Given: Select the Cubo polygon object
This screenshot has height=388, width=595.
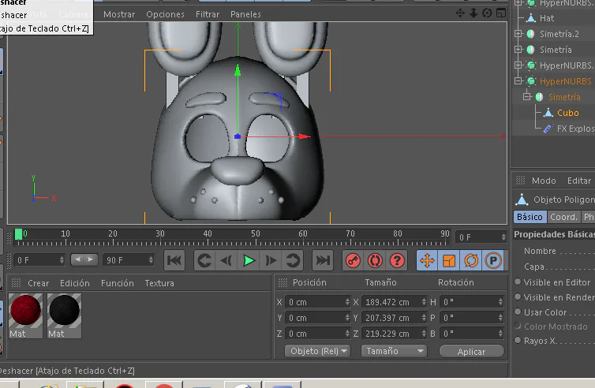Looking at the screenshot, I should tap(567, 113).
